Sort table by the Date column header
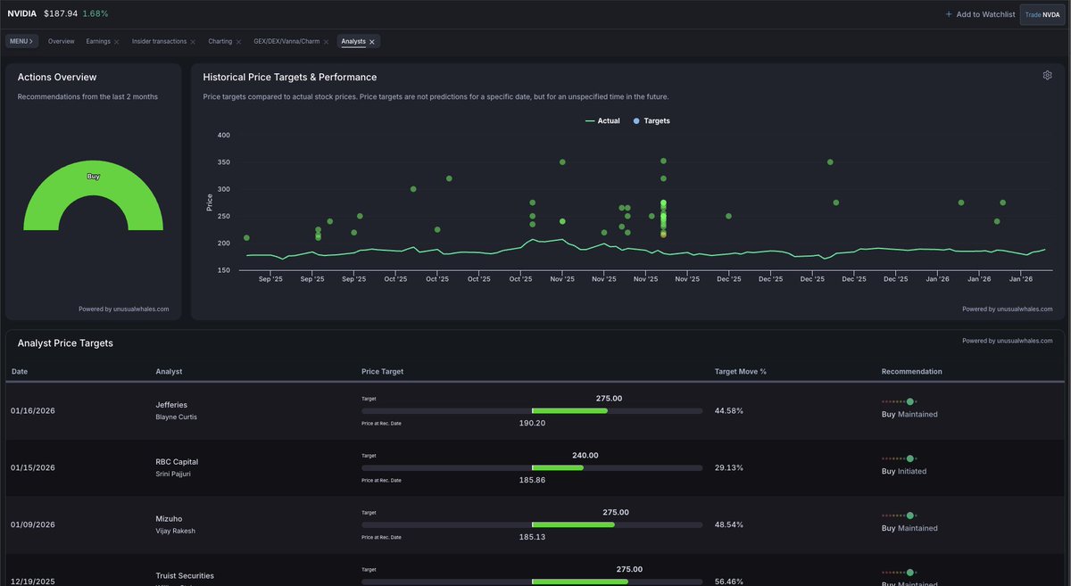The height and width of the screenshot is (586, 1071). coord(20,371)
